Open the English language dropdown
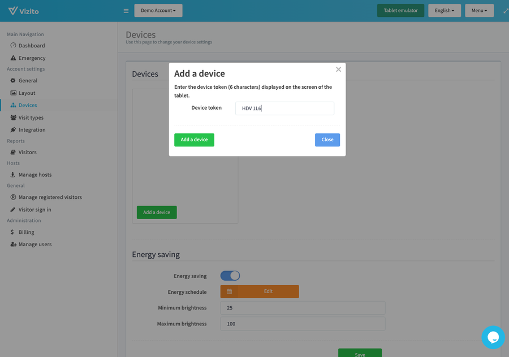Screen dimensions: 509x357 pyautogui.click(x=445, y=10)
